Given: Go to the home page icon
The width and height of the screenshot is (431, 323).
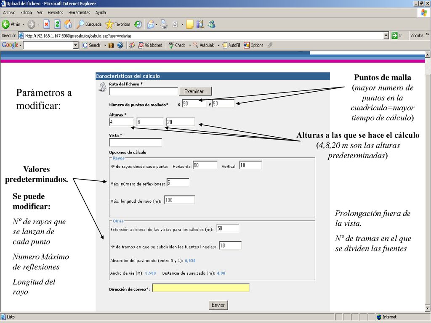Looking at the screenshot, I should [68, 24].
